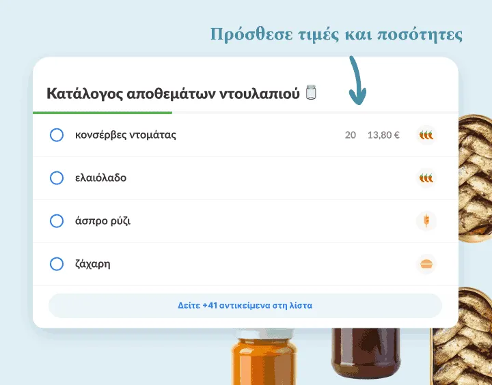This screenshot has height=385, width=492.
Task: Check off the ελαιόλαδο item circle
Action: click(57, 177)
